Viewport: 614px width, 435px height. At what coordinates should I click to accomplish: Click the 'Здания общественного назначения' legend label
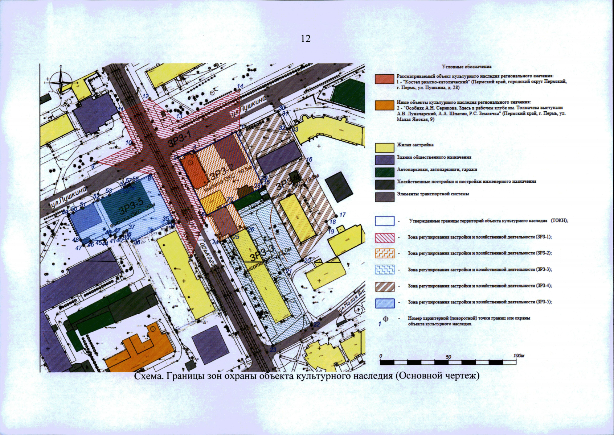(434, 157)
